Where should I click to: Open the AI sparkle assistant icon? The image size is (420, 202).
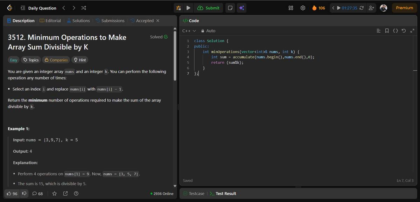click(x=241, y=8)
